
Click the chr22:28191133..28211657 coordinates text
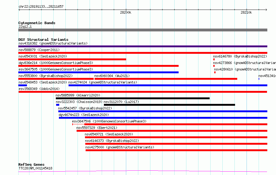click(x=41, y=6)
